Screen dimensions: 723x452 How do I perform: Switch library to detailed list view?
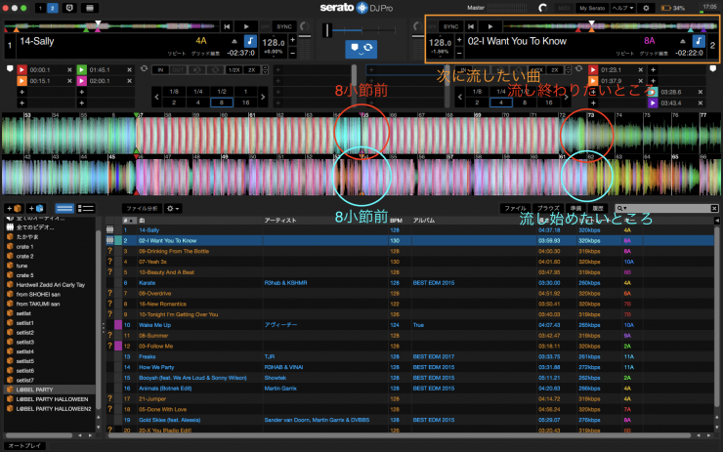point(85,208)
